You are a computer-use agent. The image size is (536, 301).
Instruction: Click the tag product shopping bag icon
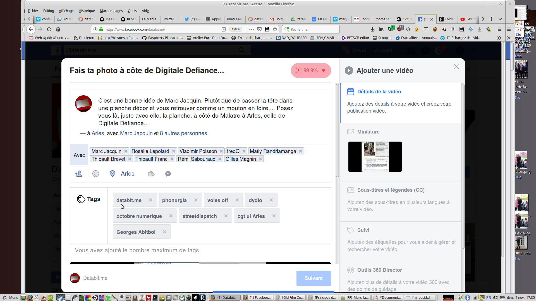point(151,174)
